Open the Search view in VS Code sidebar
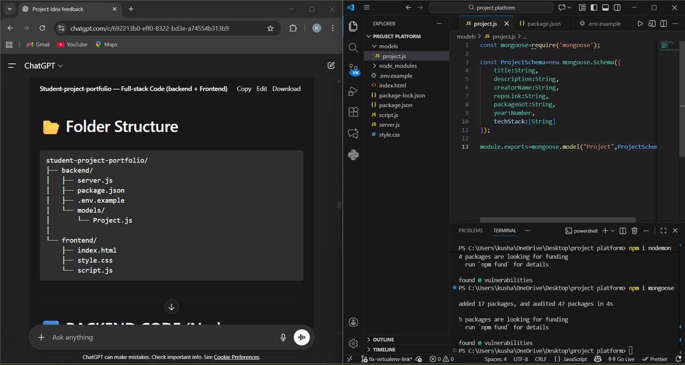The width and height of the screenshot is (685, 365). tap(353, 48)
